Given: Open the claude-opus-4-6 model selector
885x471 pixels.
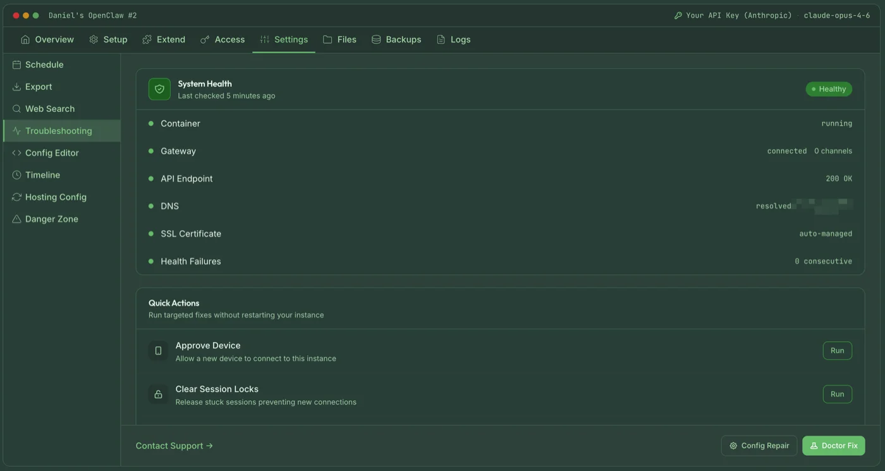Looking at the screenshot, I should click(x=838, y=15).
